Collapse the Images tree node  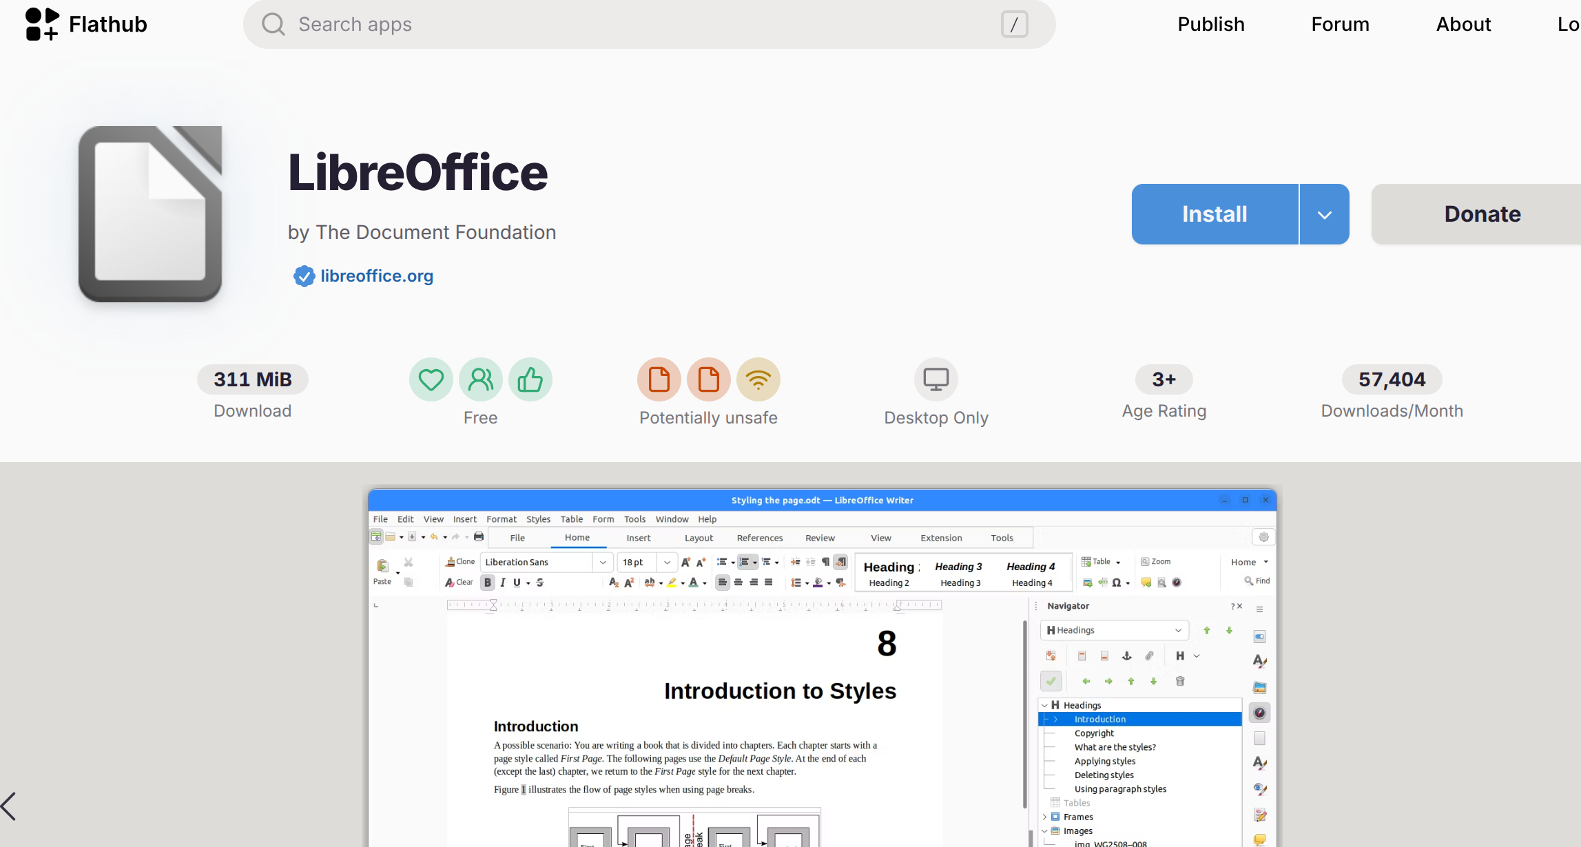point(1045,831)
